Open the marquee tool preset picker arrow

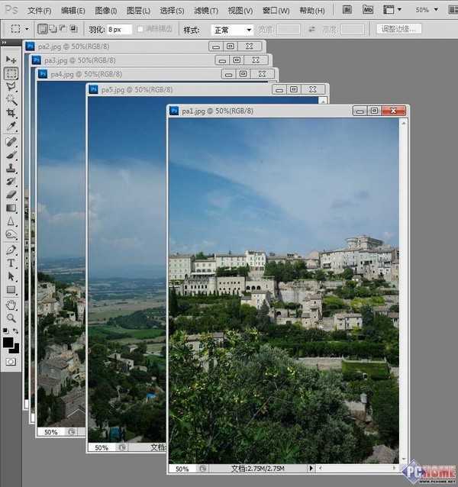[x=26, y=29]
